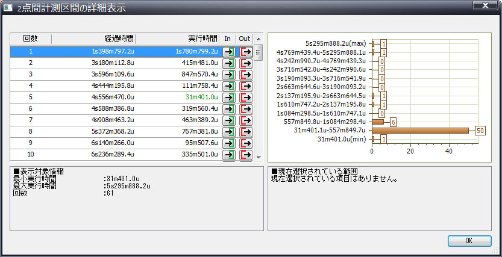Viewport: 502px width, 257px height.
Task: Click the 最小実行時間 value :31m401.0u
Action: coord(121,179)
